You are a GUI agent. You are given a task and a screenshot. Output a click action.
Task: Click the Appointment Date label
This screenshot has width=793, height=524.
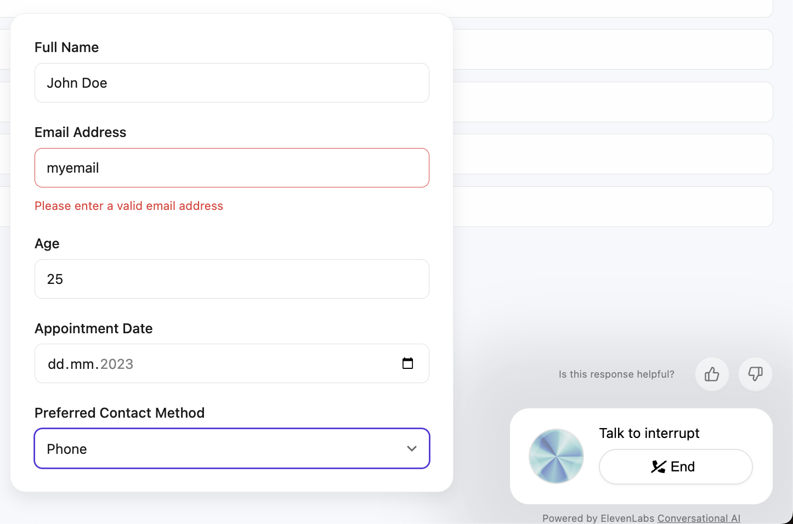click(x=93, y=328)
